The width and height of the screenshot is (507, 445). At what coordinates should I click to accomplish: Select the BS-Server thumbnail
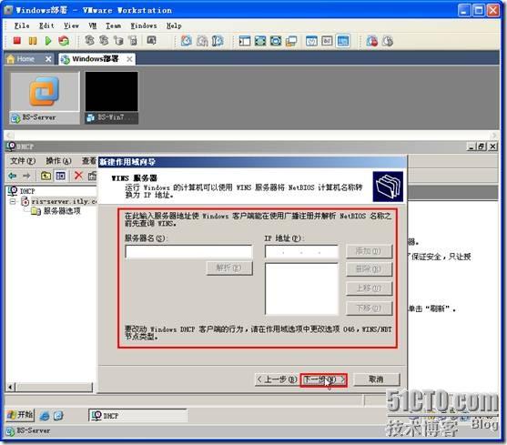point(45,98)
